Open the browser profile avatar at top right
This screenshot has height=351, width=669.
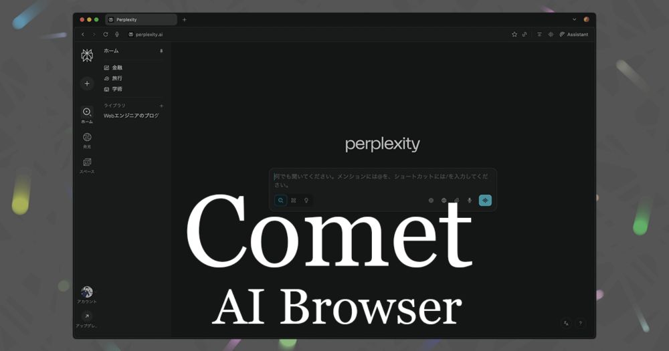point(586,19)
